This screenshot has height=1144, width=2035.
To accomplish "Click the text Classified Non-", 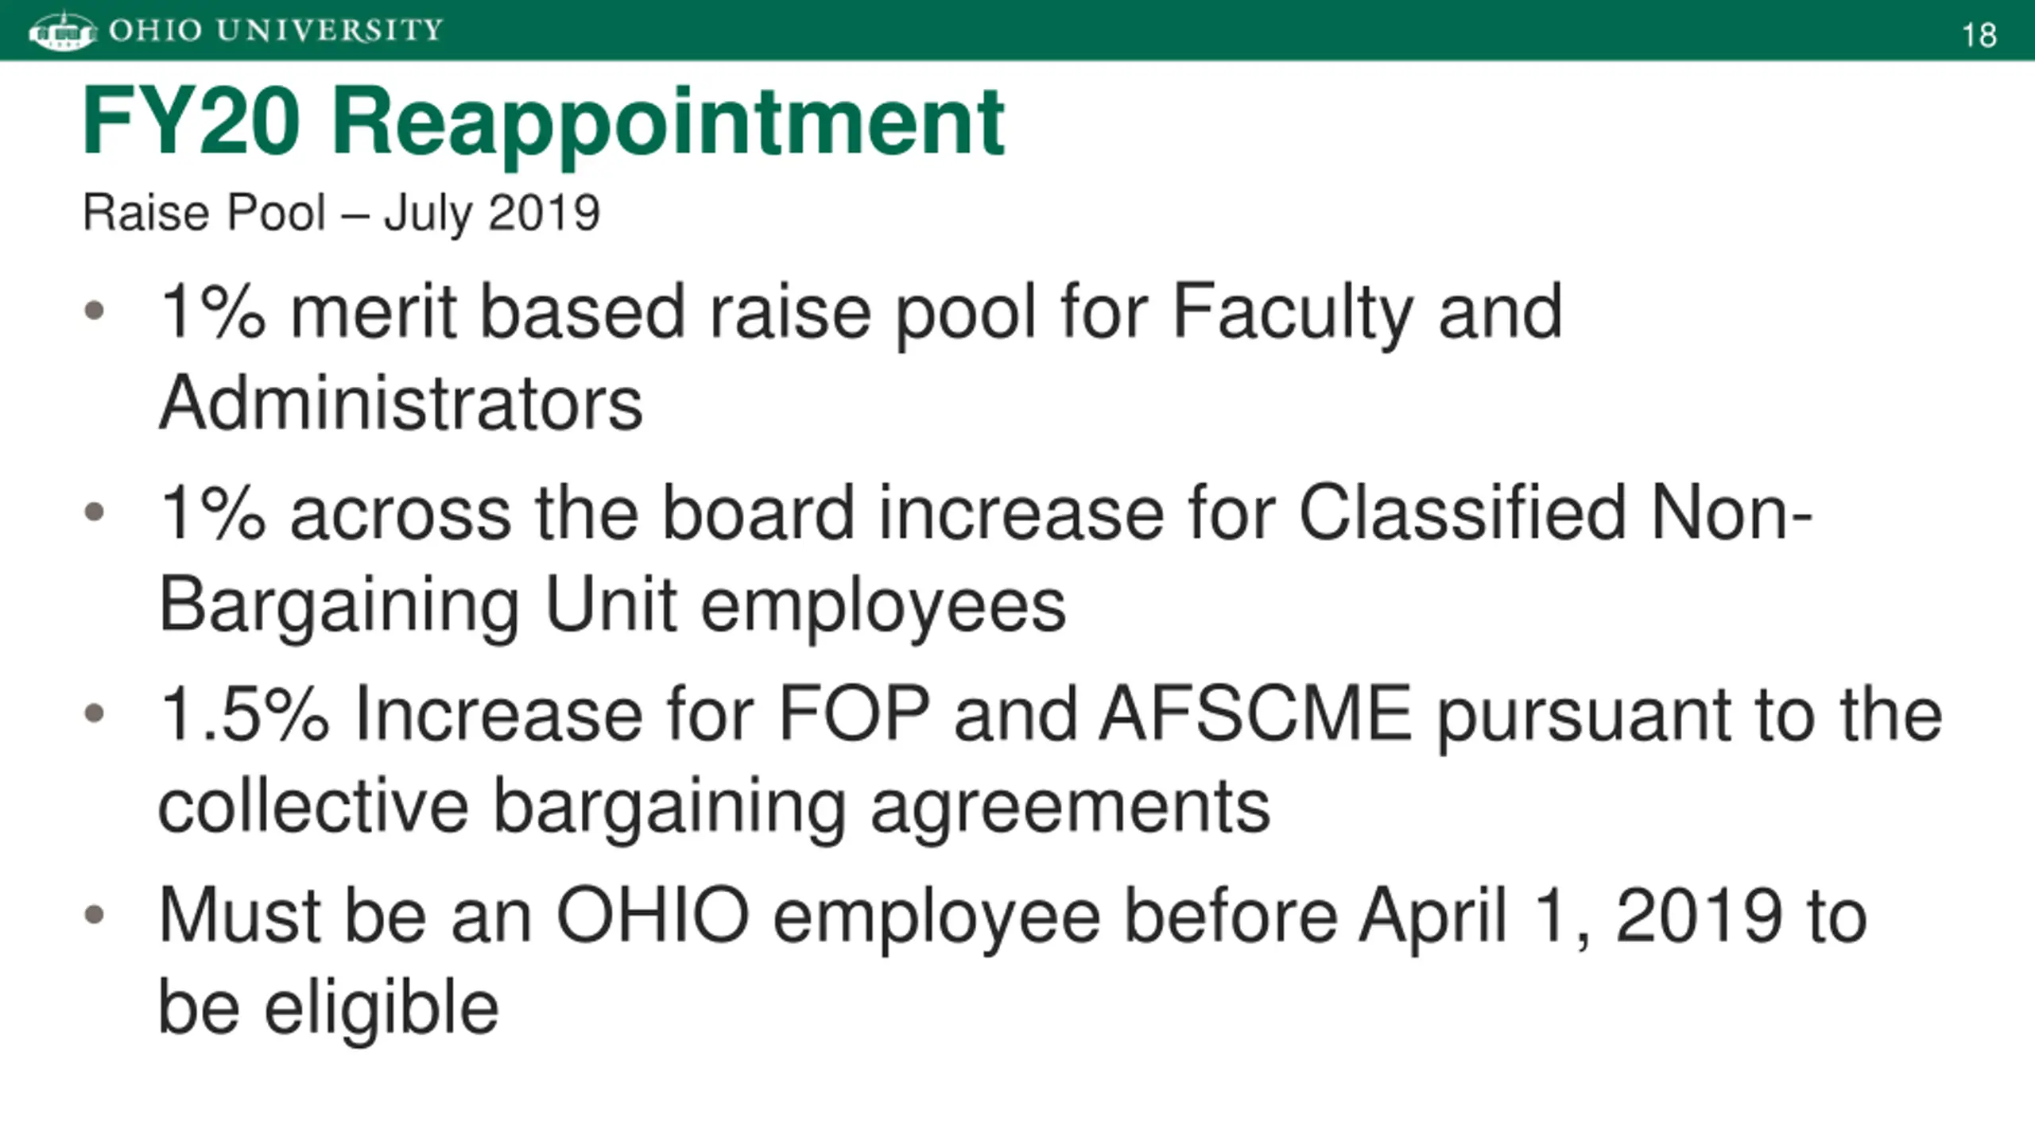I will coord(1555,513).
